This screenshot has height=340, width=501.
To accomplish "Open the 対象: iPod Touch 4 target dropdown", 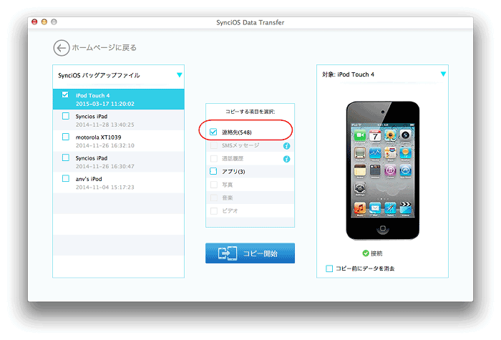I will (443, 74).
